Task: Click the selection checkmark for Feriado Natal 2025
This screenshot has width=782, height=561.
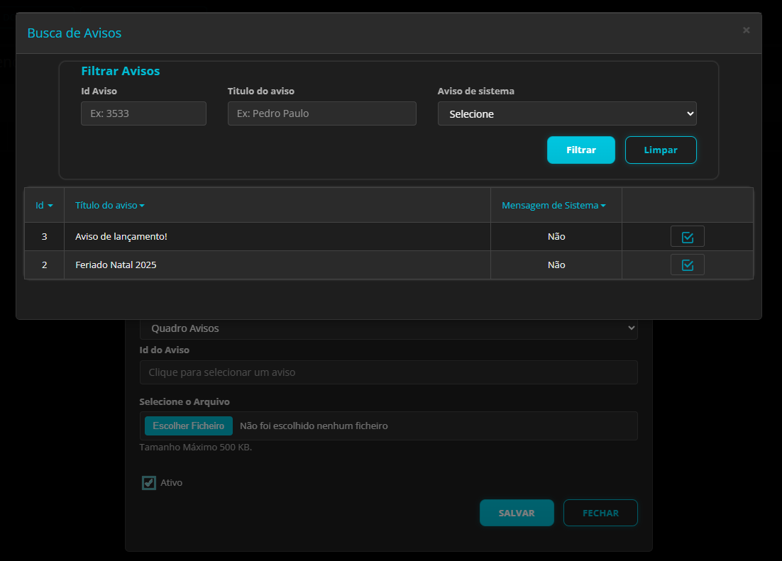Action: [687, 265]
